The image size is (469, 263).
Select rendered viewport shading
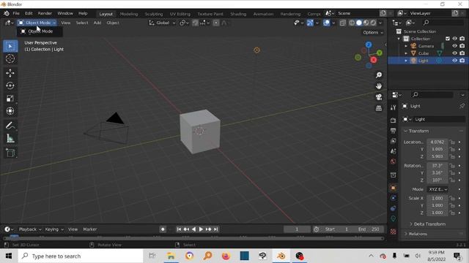pos(373,23)
